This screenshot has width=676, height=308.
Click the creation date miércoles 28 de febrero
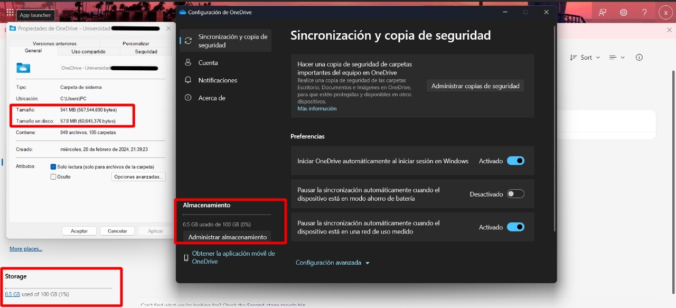tap(104, 150)
